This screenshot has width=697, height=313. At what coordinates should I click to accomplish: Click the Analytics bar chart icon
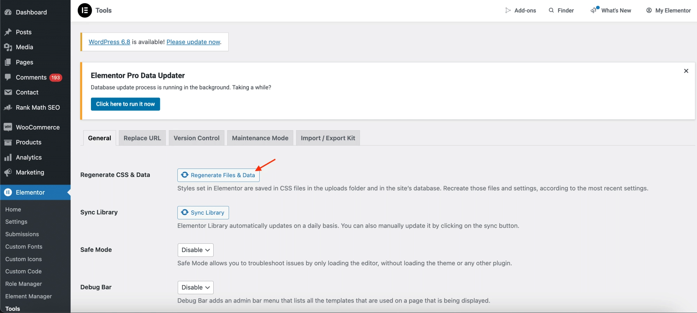(x=8, y=157)
